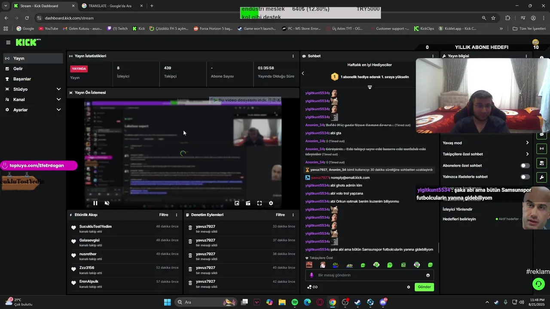The height and width of the screenshot is (309, 550).
Task: Toggle Yalnızca ifadelerle sohbet switch
Action: click(x=525, y=177)
